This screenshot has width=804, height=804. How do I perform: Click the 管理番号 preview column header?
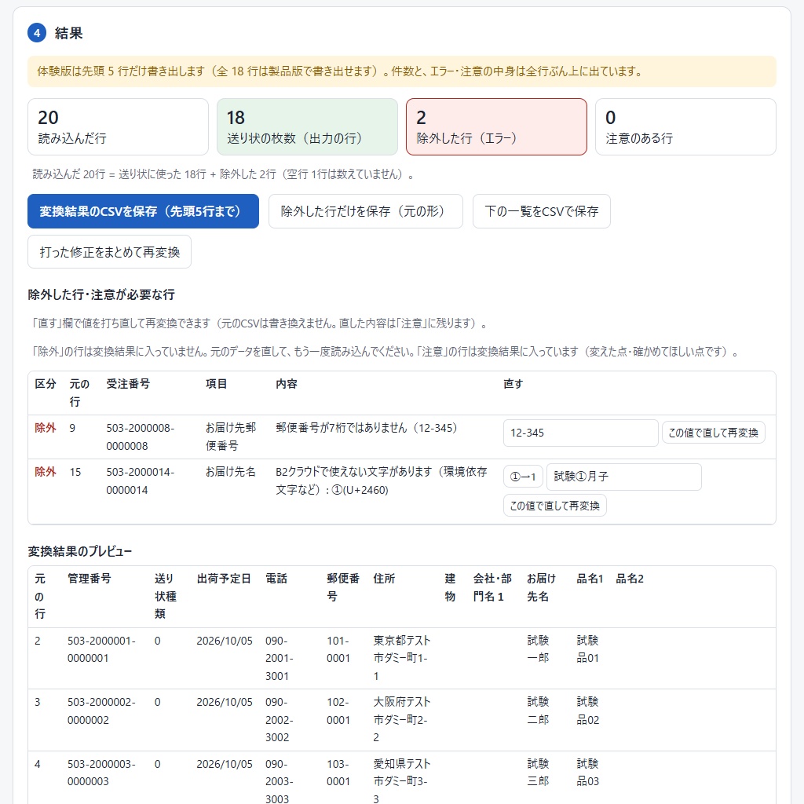click(x=90, y=579)
